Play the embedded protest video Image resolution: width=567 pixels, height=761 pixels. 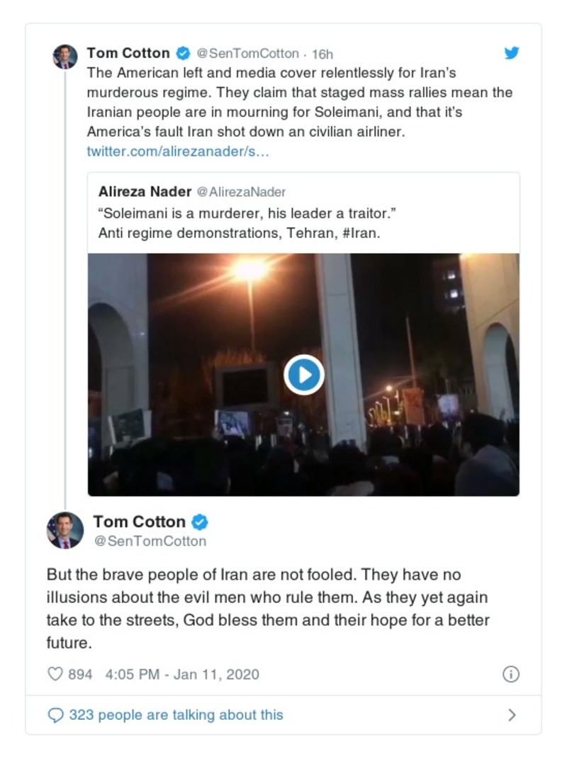pos(304,375)
